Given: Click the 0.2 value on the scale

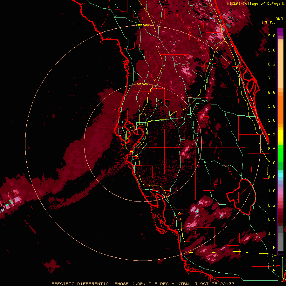Looking at the screenshot, I should coord(272,205).
